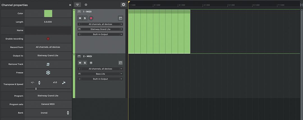Click into the Name input field
This screenshot has width=303, height=120.
(48, 30)
